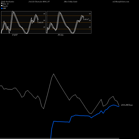
Task: Click the 'Fast K' legend label
Action: (x=5, y=6)
